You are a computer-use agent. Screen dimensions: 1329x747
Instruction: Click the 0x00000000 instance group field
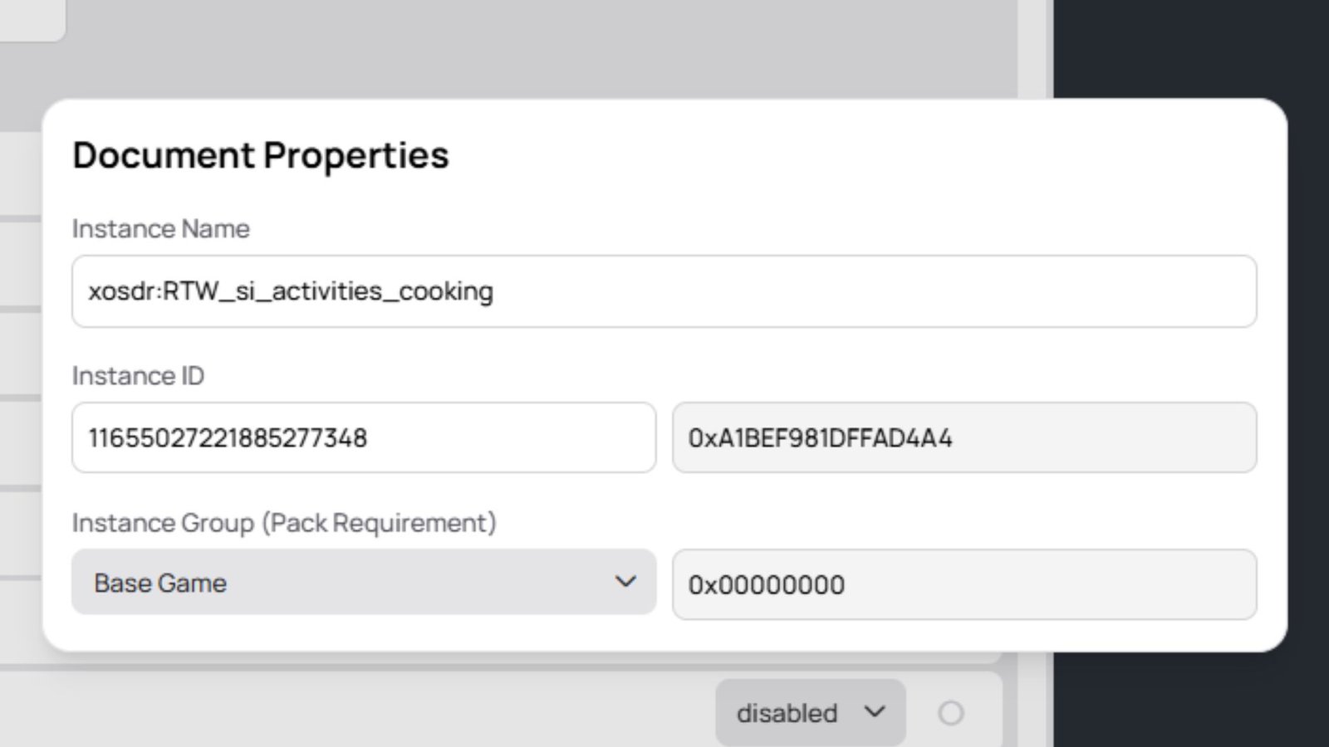pos(964,584)
